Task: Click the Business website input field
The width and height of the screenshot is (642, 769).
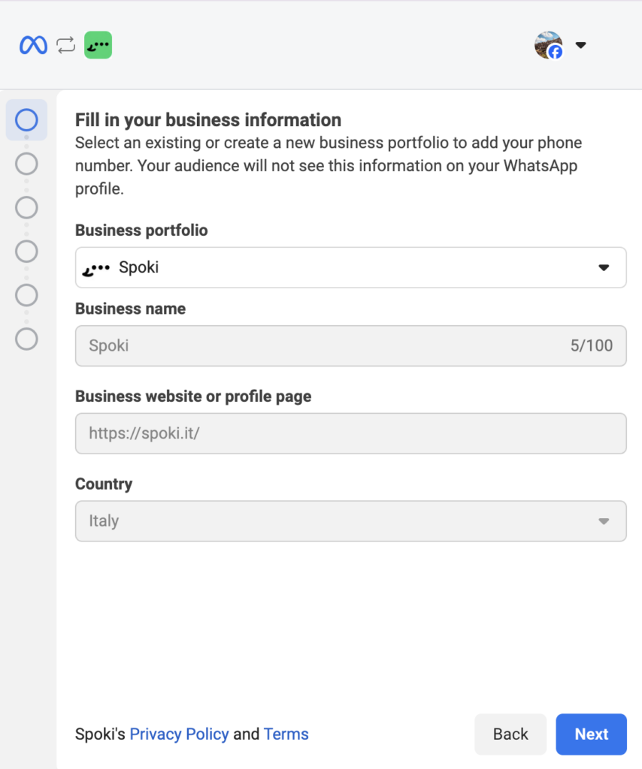Action: [x=350, y=433]
